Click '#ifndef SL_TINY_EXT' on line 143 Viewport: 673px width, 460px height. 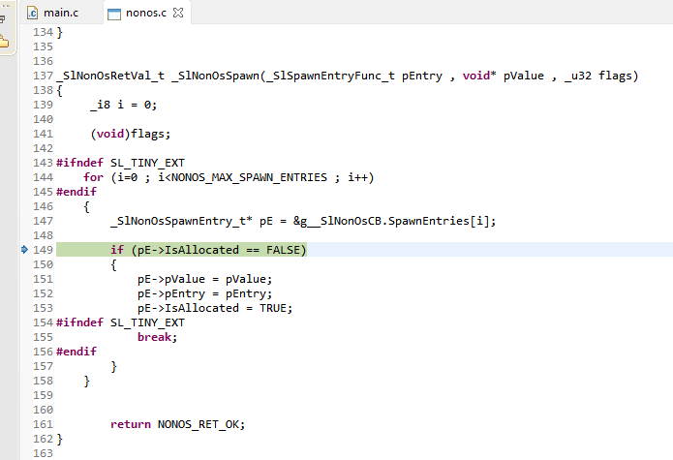click(120, 163)
